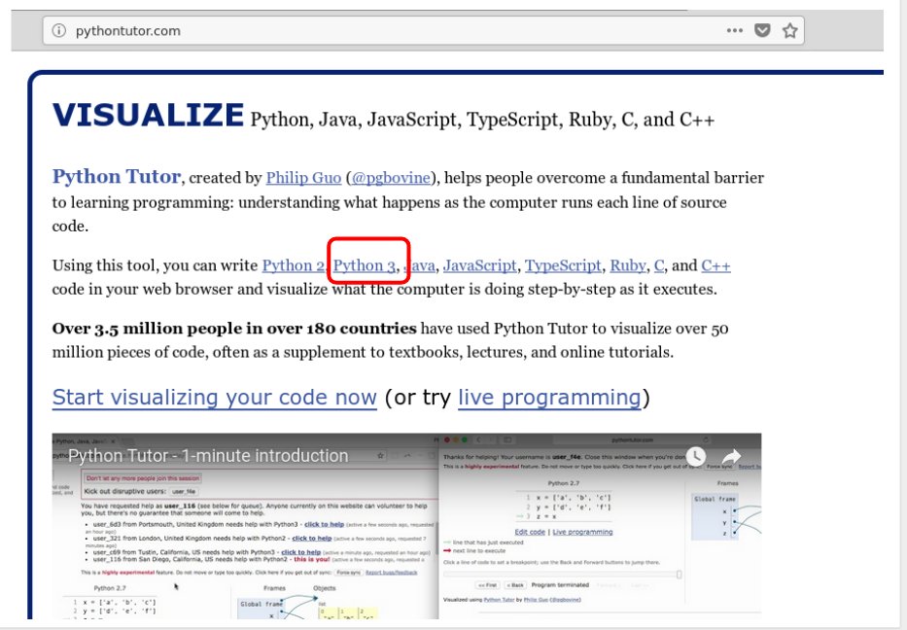The height and width of the screenshot is (630, 907).
Task: Open the 'TypeScript' language link
Action: (x=562, y=265)
